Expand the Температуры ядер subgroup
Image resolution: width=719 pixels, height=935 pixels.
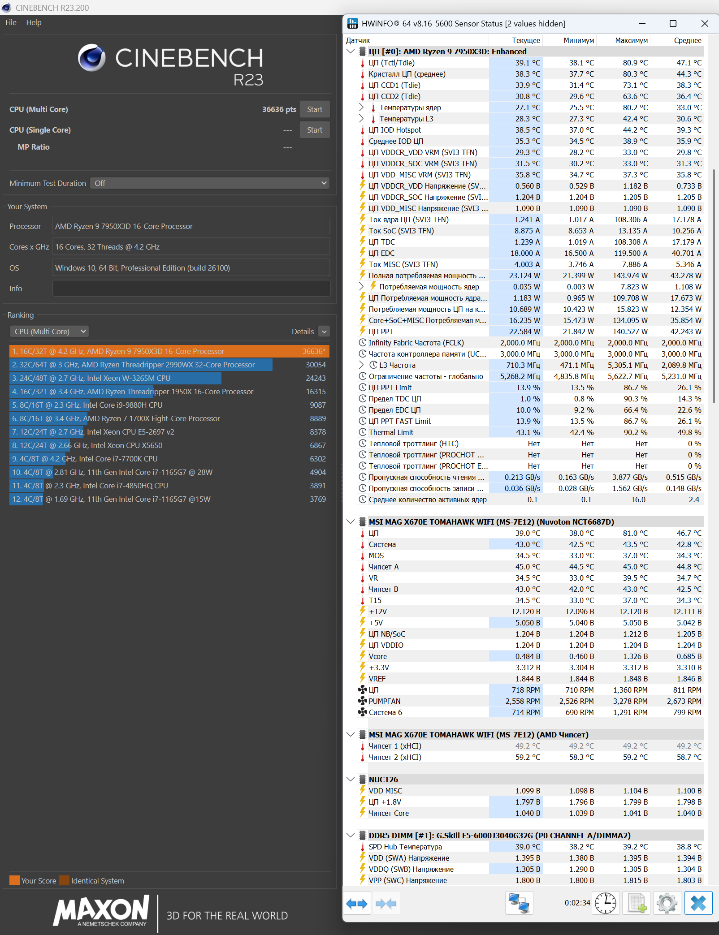click(x=361, y=108)
